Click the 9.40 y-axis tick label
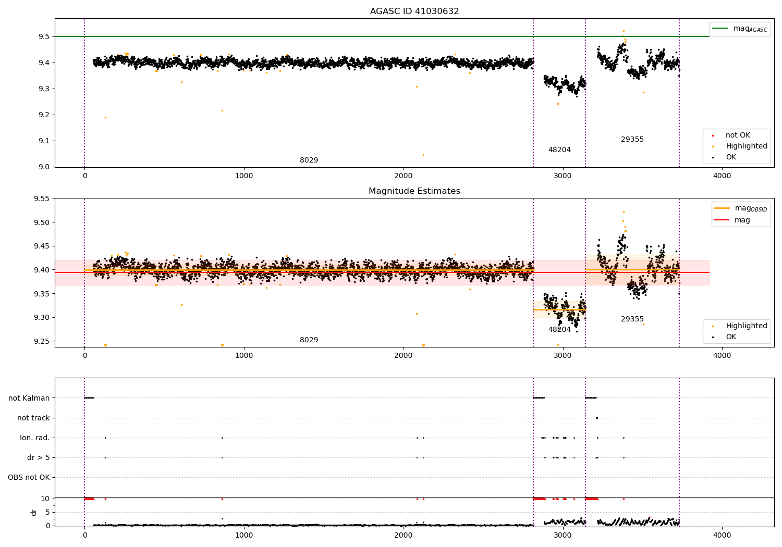 click(x=42, y=270)
